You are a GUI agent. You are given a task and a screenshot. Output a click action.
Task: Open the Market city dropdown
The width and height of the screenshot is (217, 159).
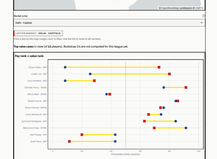tap(109, 23)
